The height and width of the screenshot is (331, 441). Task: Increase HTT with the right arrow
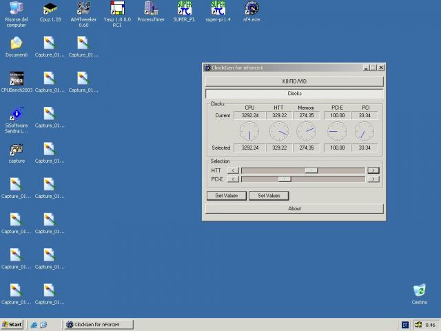[x=373, y=170]
